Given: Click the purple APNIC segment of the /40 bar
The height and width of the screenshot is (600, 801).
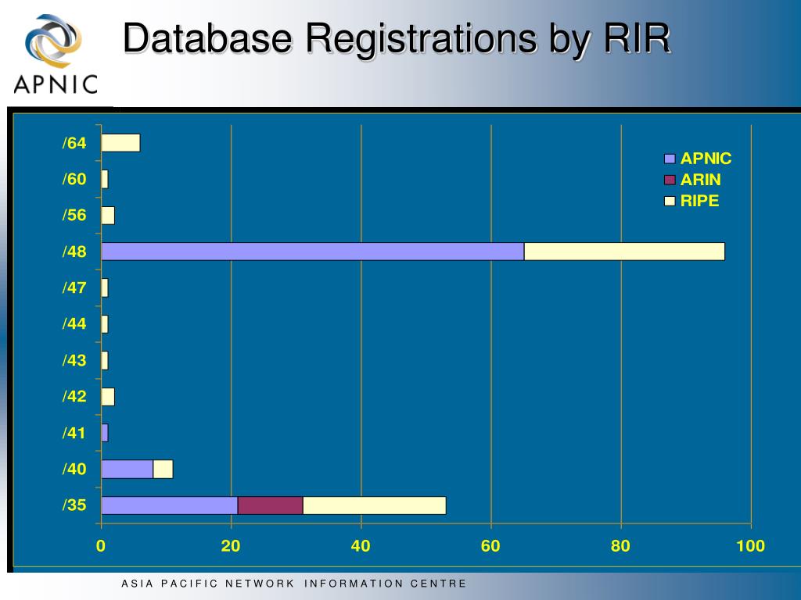Looking at the screenshot, I should [128, 469].
